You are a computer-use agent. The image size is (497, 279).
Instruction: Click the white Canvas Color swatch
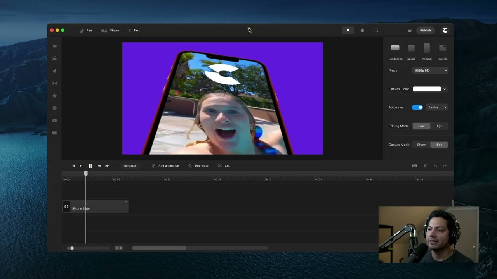coord(427,89)
